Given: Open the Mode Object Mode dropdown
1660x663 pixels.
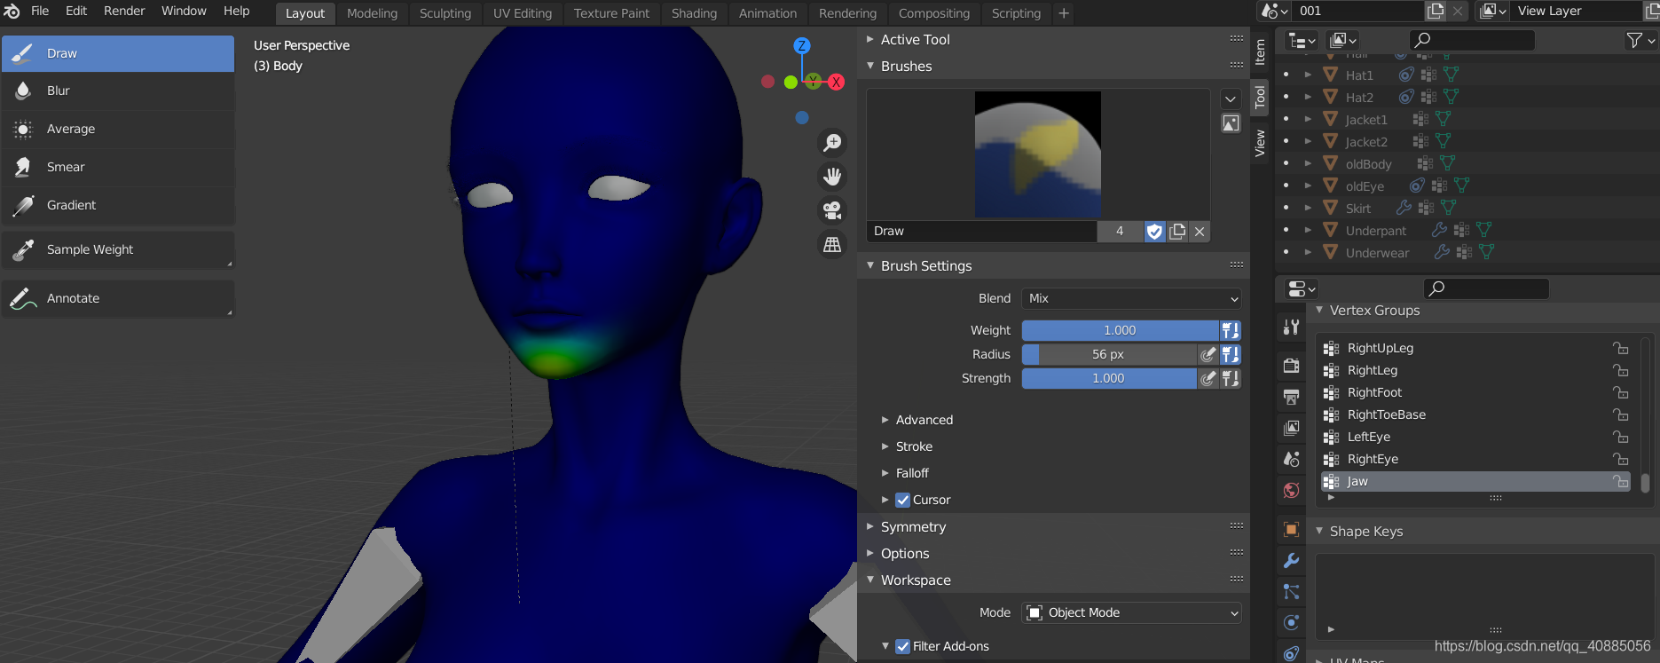Looking at the screenshot, I should click(1131, 612).
